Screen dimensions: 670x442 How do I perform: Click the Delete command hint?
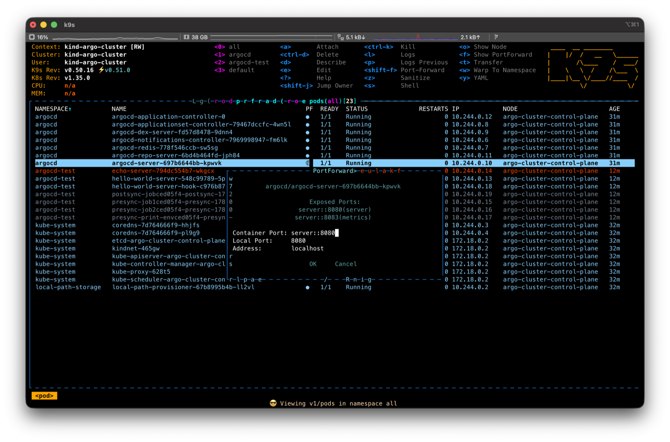coord(327,54)
